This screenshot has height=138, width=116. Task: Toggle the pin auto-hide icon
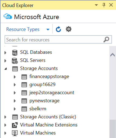tap(104, 5)
